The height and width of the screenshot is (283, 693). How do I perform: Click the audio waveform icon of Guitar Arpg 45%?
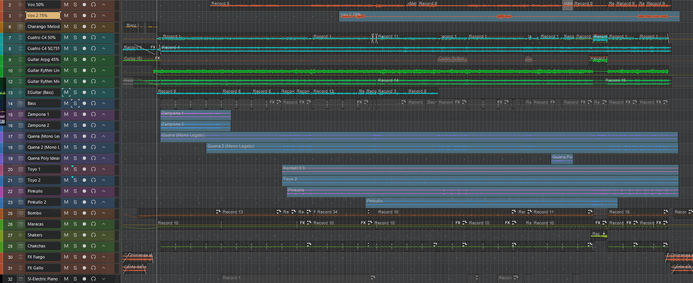tap(21, 59)
